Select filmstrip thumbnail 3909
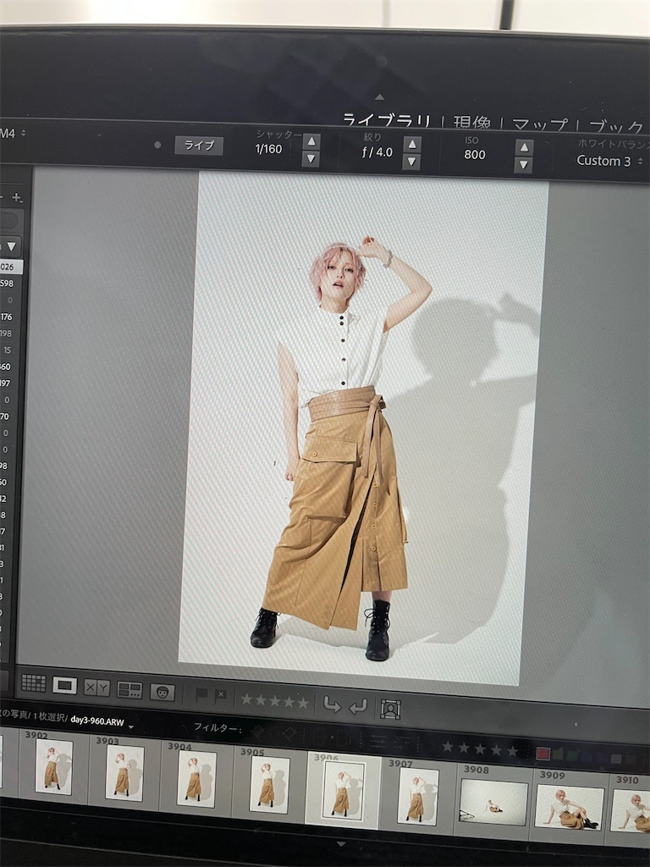The height and width of the screenshot is (867, 650). click(x=569, y=808)
